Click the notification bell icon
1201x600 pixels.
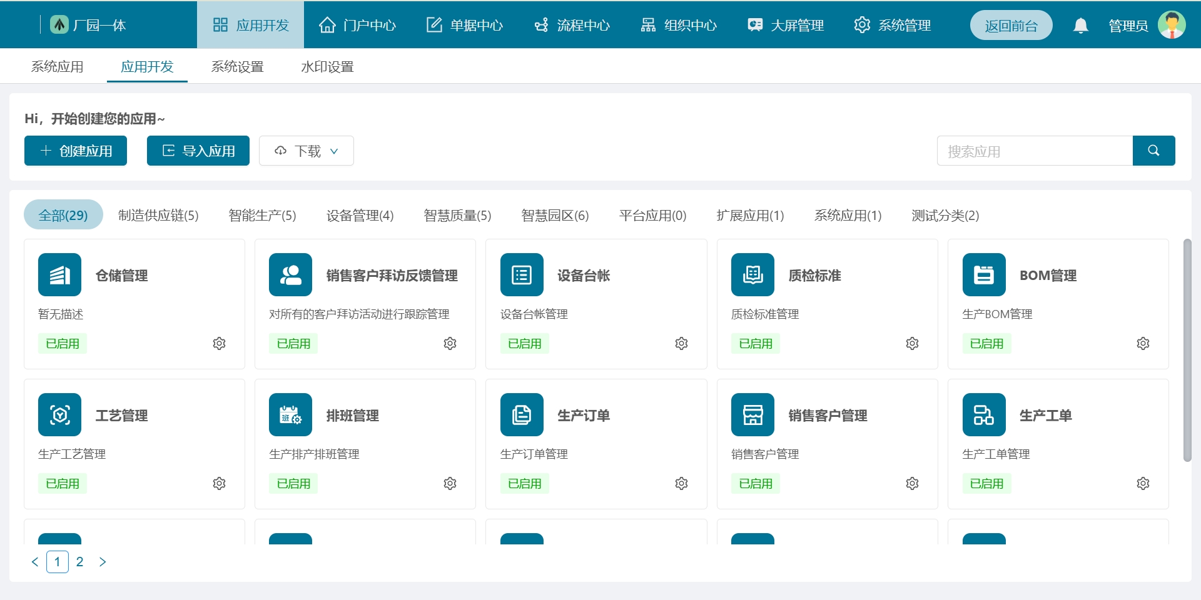pos(1080,26)
